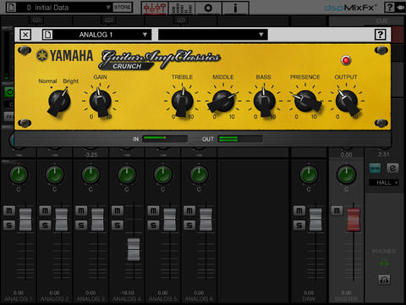The image size is (406, 305).
Task: Toggle the red power LED on amp
Action: pyautogui.click(x=346, y=60)
